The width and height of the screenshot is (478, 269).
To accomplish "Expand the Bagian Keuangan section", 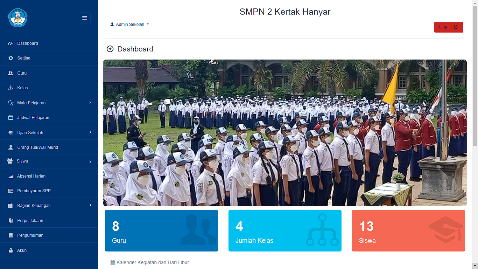I will pos(91,205).
